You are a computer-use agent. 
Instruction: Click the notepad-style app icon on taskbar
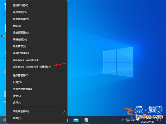[x=86, y=120]
